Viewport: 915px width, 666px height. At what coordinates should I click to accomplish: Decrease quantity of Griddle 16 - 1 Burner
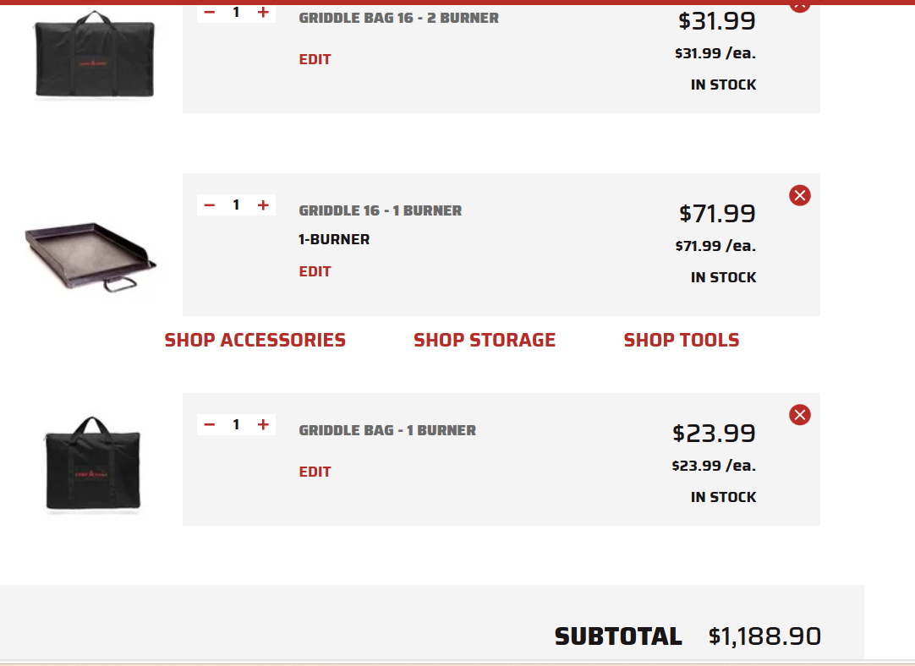click(x=210, y=205)
